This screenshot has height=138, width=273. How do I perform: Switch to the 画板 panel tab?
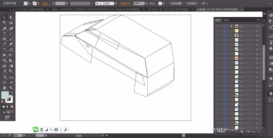click(227, 20)
